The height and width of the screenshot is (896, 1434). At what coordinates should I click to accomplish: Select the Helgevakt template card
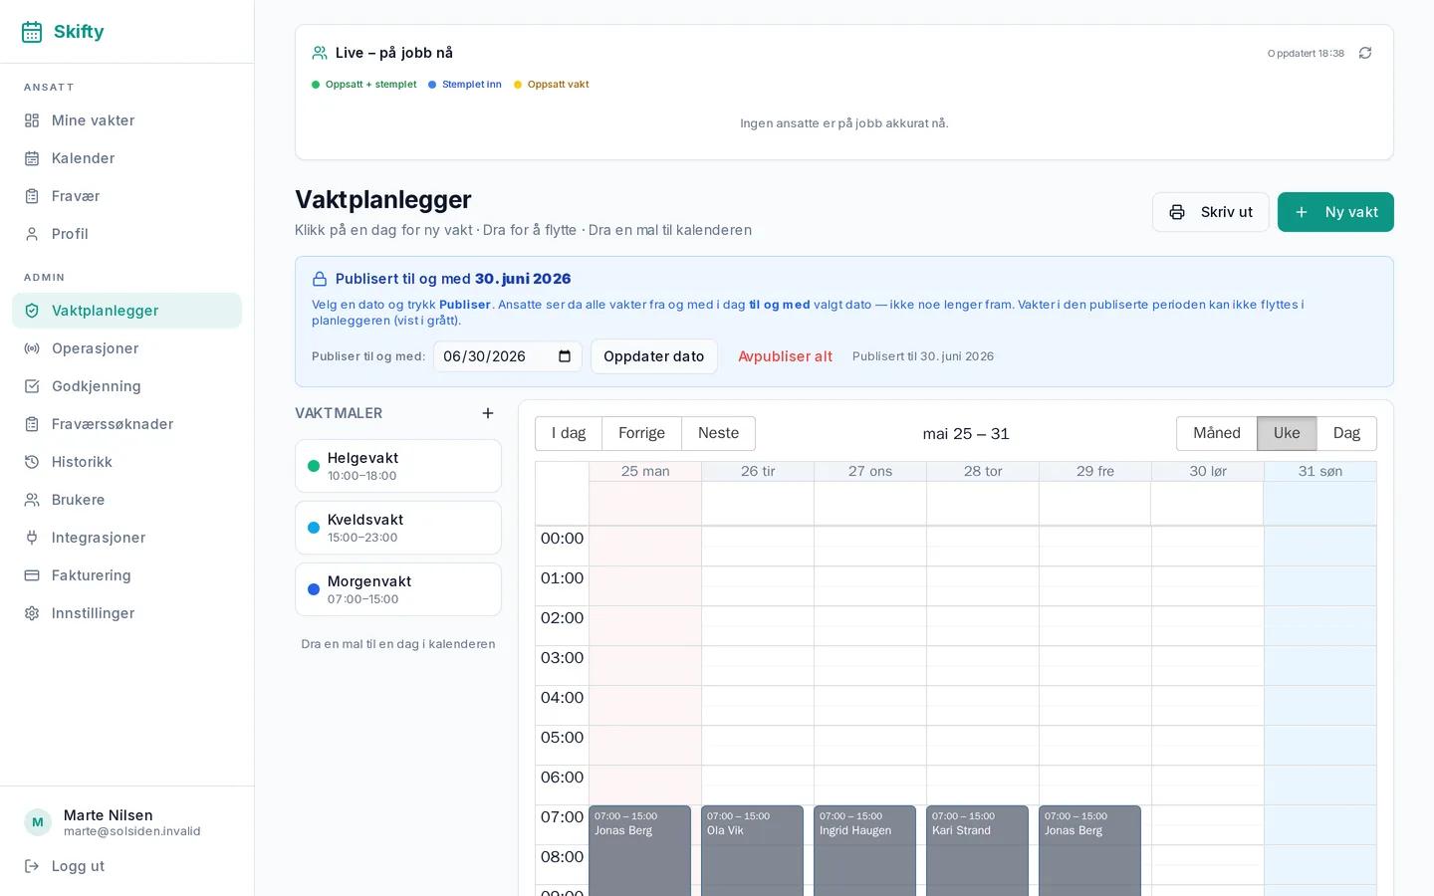pos(398,466)
